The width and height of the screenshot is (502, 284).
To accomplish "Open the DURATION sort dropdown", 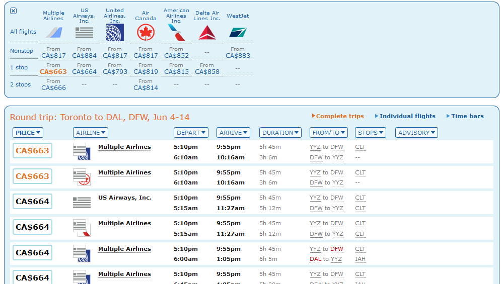I will [x=280, y=133].
